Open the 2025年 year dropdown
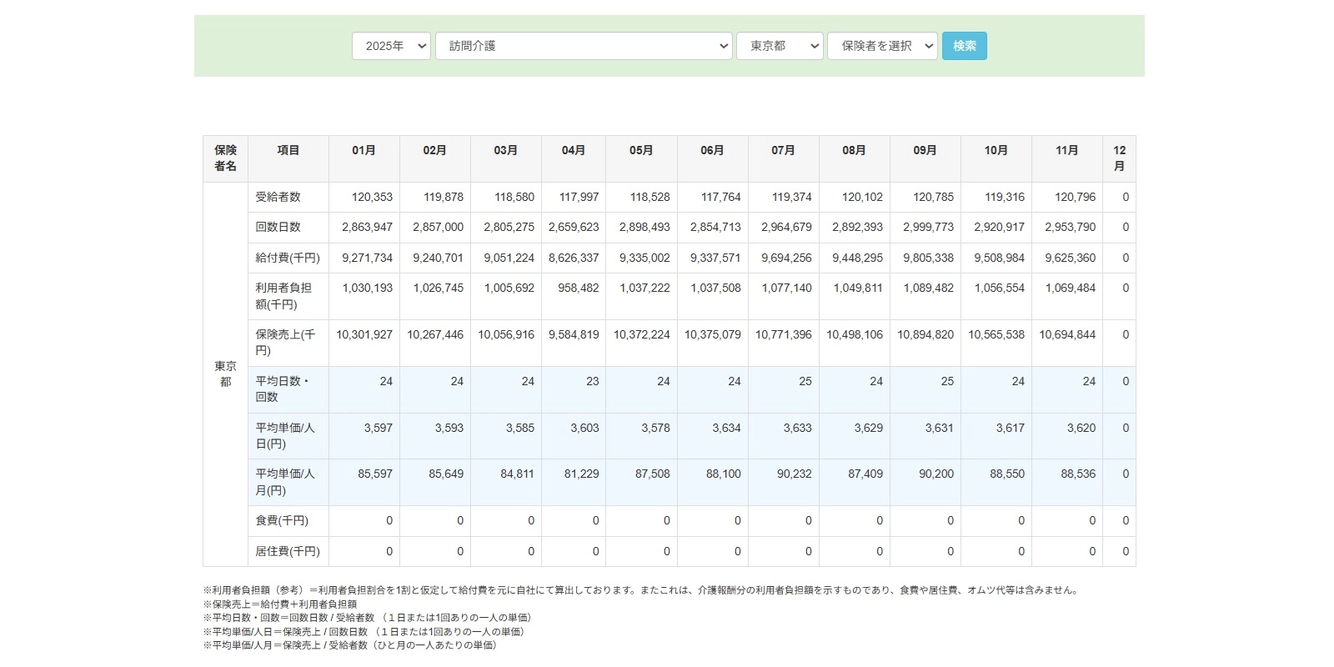Image resolution: width=1334 pixels, height=667 pixels. [391, 46]
